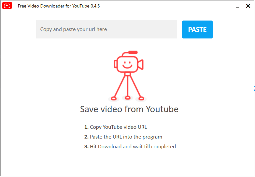Close the Free Video Downloader window
The width and height of the screenshot is (255, 177).
point(248,6)
